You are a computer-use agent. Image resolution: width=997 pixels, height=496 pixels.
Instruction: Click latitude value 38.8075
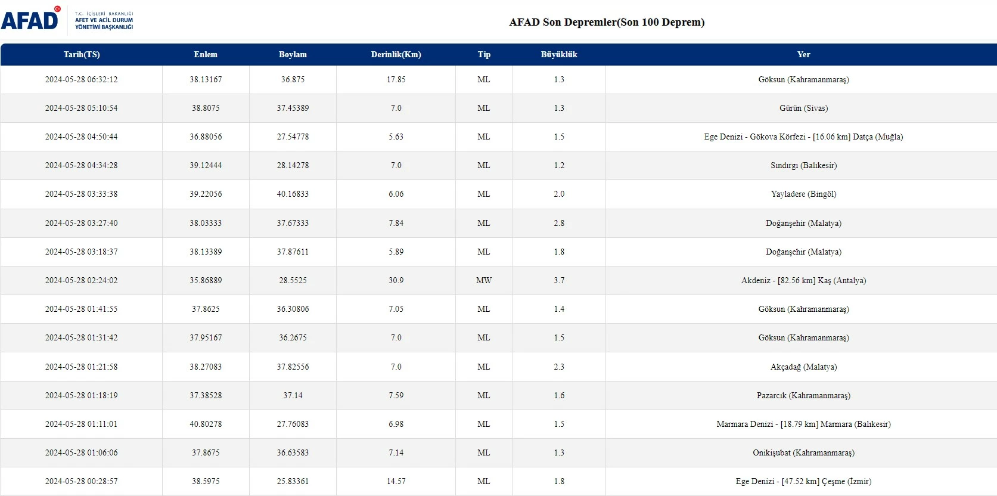(206, 108)
